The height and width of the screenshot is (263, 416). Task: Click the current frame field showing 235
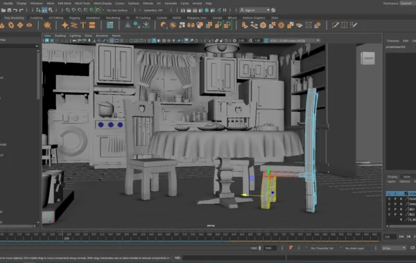[x=390, y=237]
